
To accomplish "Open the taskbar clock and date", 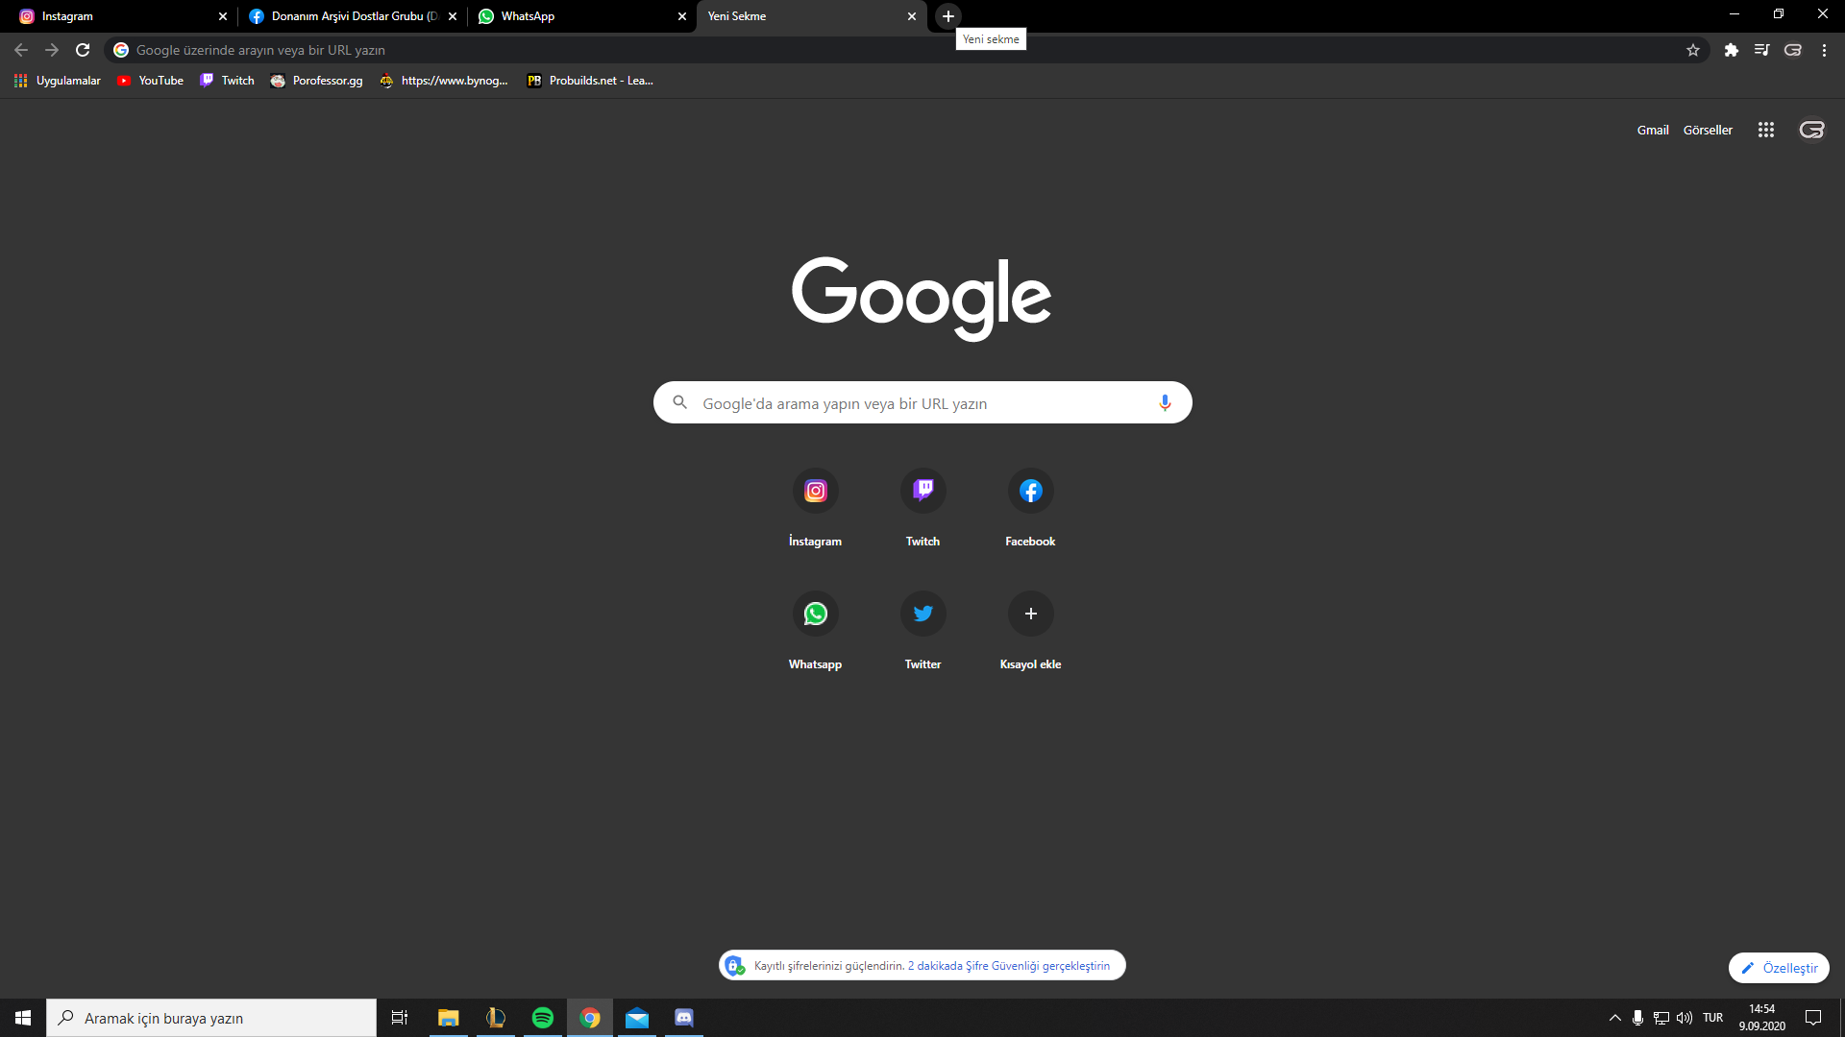I will tap(1762, 1018).
